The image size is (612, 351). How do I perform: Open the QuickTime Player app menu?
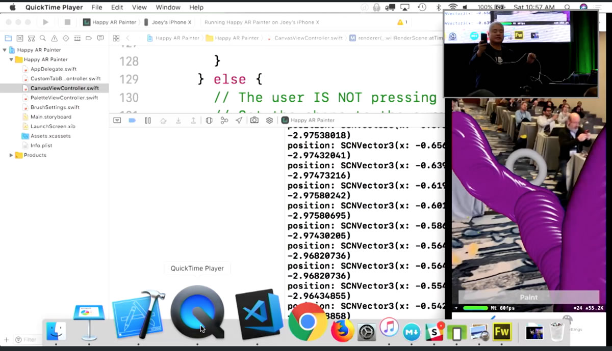click(x=54, y=7)
